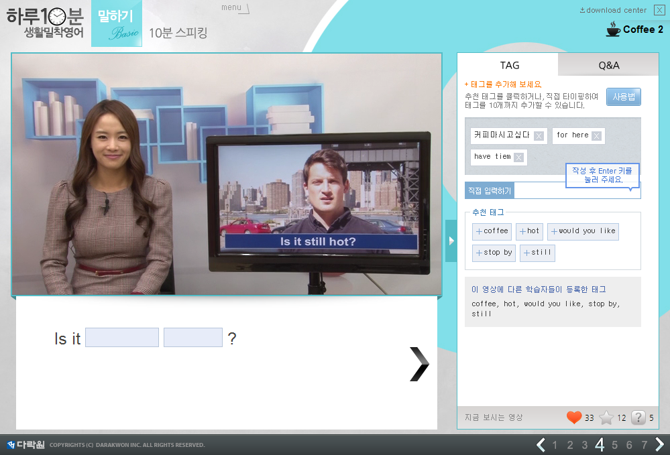The image size is (670, 455).
Task: Remove the 'for here' tag
Action: (596, 136)
